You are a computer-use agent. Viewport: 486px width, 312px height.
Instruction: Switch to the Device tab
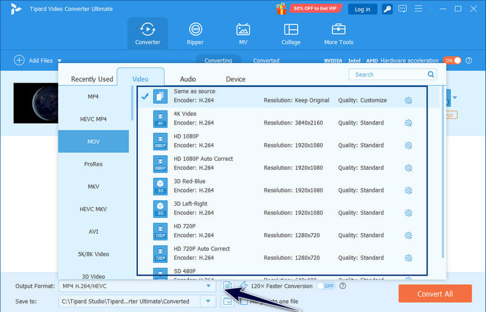click(x=236, y=79)
